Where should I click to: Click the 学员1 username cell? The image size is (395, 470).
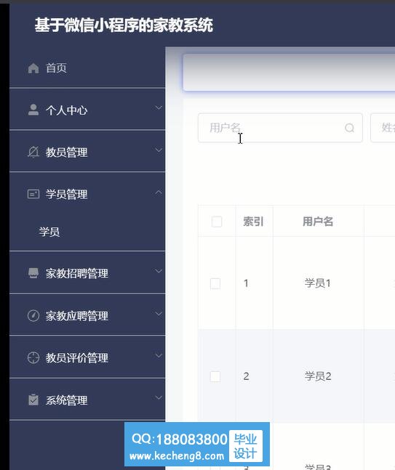(x=318, y=283)
